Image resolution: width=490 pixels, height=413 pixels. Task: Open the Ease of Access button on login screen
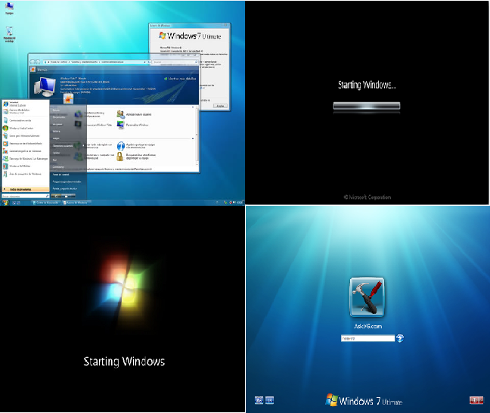(x=258, y=399)
